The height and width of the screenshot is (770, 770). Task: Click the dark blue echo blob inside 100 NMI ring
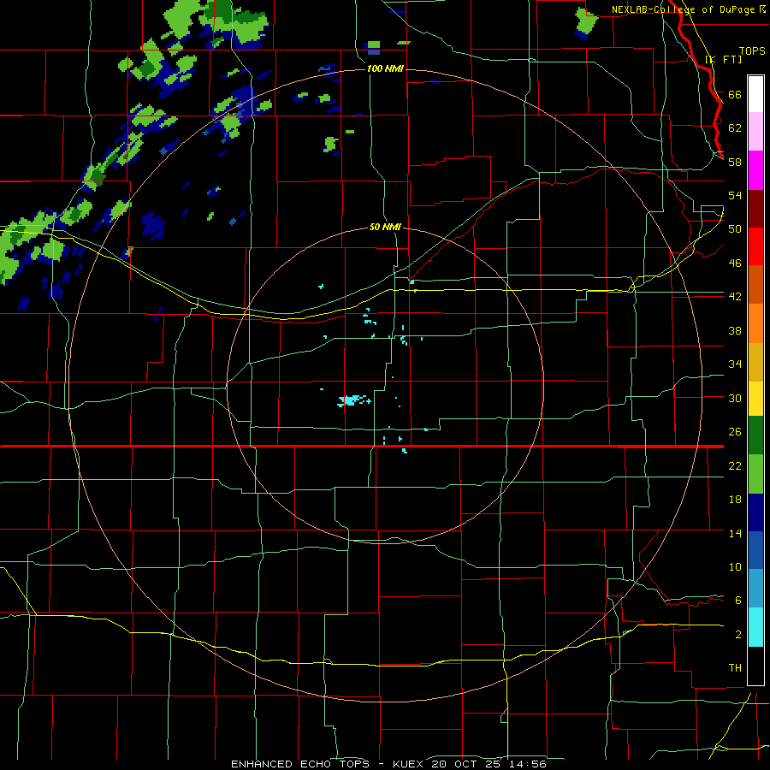(x=153, y=225)
